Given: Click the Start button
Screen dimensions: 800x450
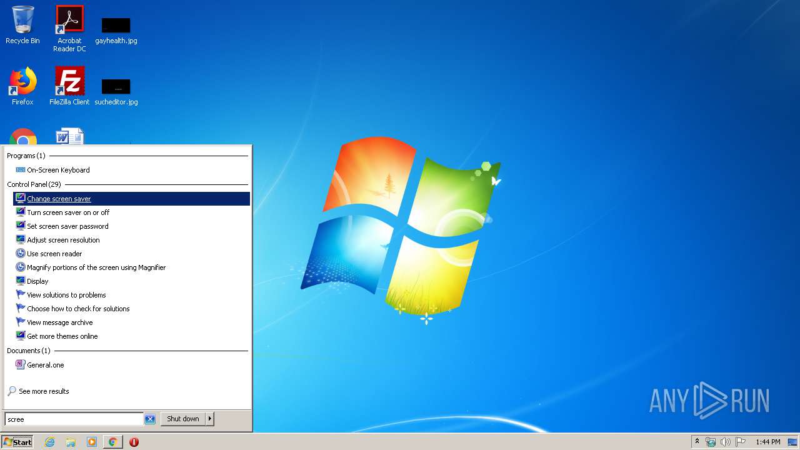Looking at the screenshot, I should pos(17,442).
